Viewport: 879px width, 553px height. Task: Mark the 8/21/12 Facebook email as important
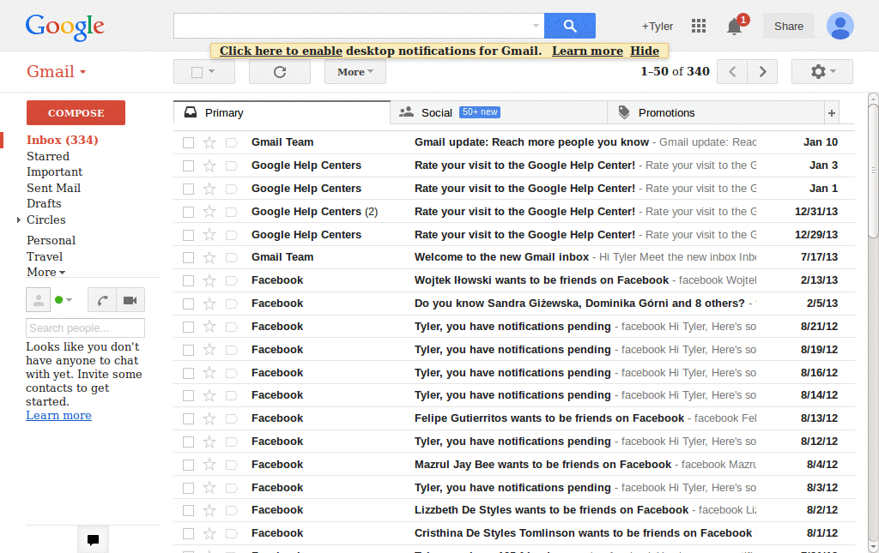coord(232,327)
